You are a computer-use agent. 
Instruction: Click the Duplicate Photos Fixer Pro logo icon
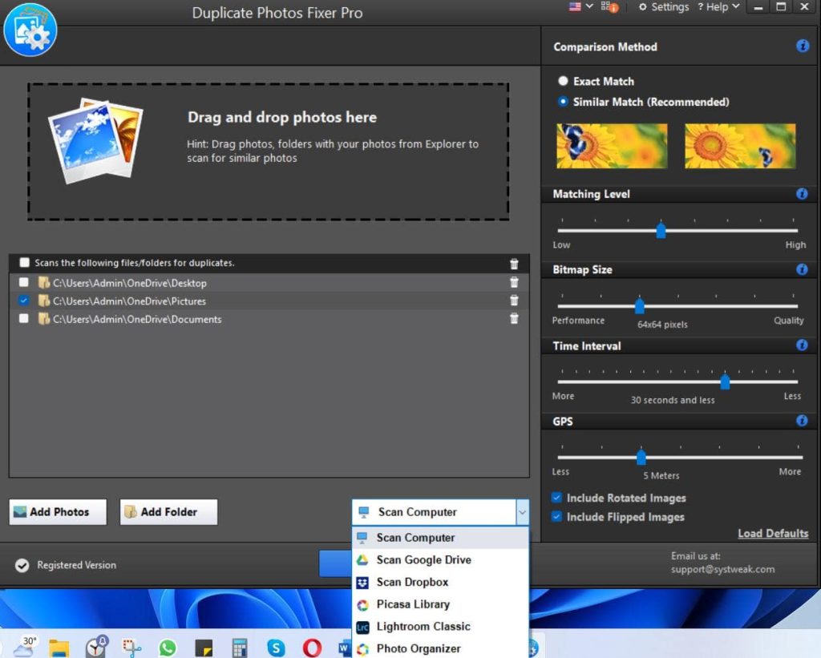30,29
